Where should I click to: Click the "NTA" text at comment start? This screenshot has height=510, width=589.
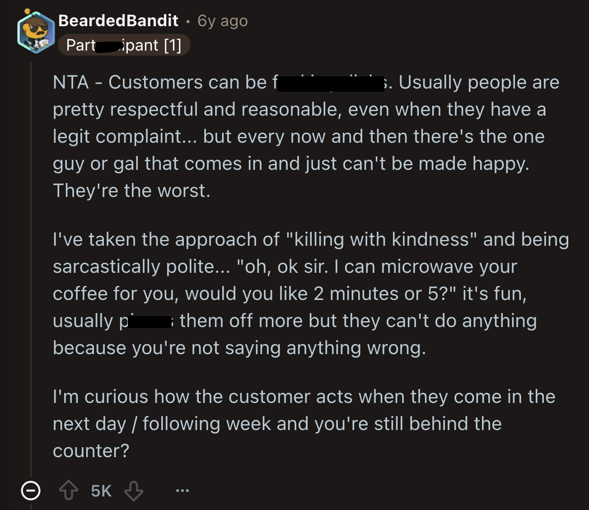pyautogui.click(x=70, y=83)
